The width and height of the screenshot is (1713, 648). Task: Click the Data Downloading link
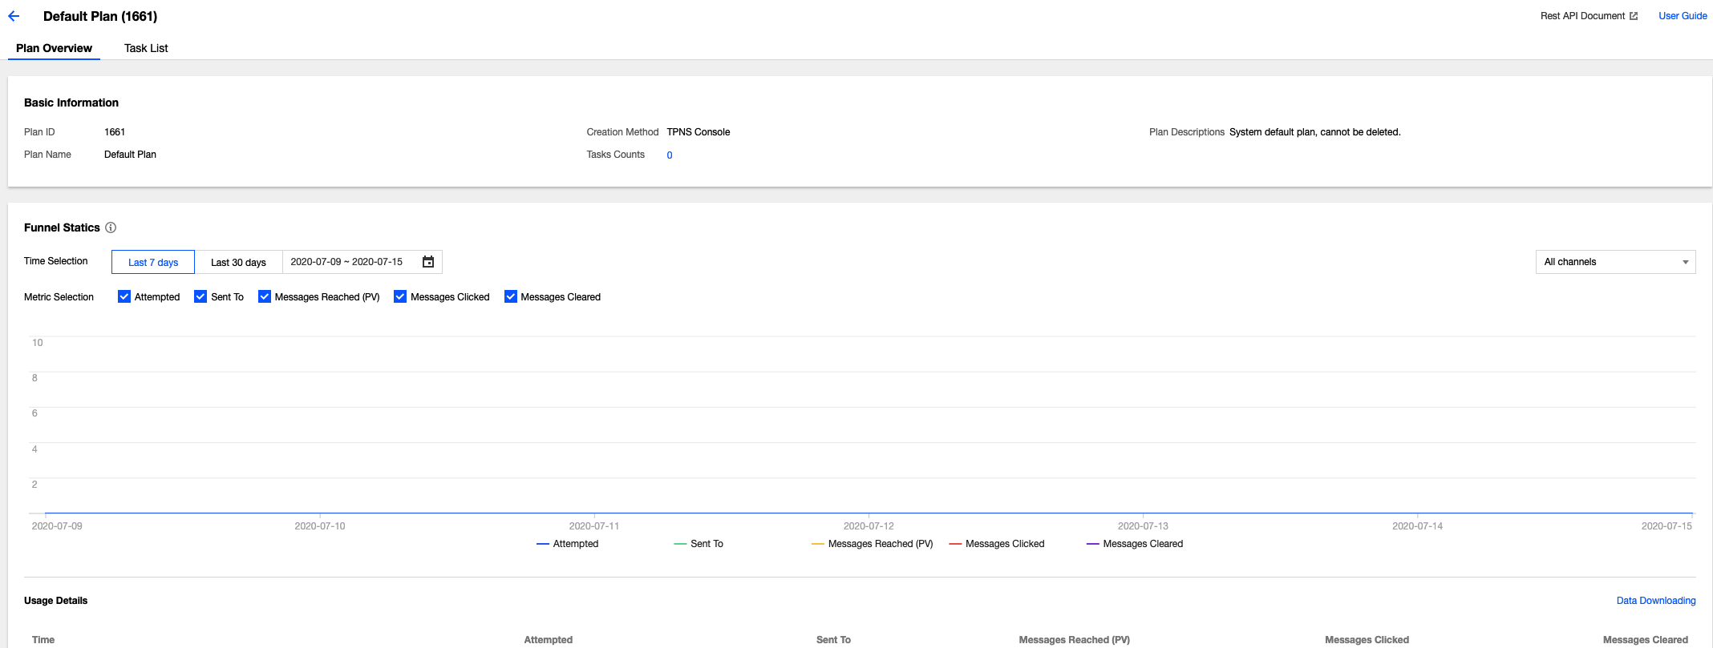pos(1655,601)
